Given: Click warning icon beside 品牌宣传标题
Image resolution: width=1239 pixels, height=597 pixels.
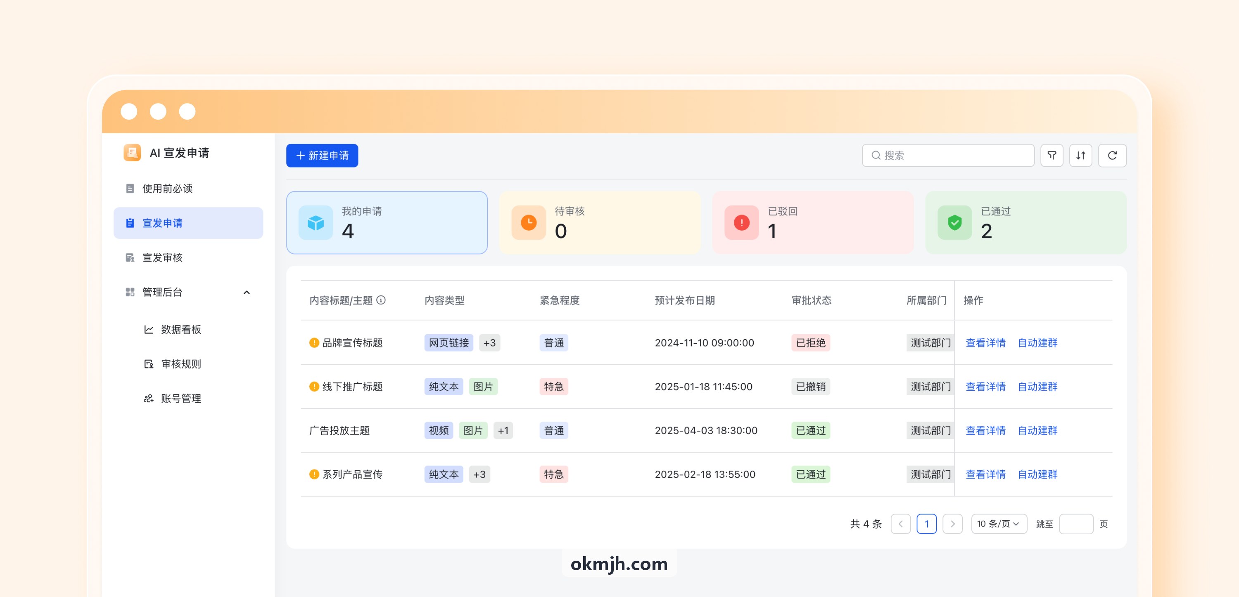Looking at the screenshot, I should [x=314, y=343].
